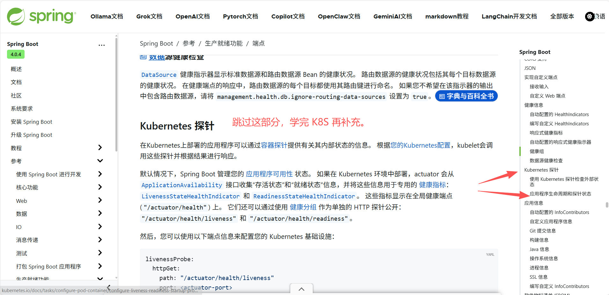Open the settings gear icon

pos(590,16)
